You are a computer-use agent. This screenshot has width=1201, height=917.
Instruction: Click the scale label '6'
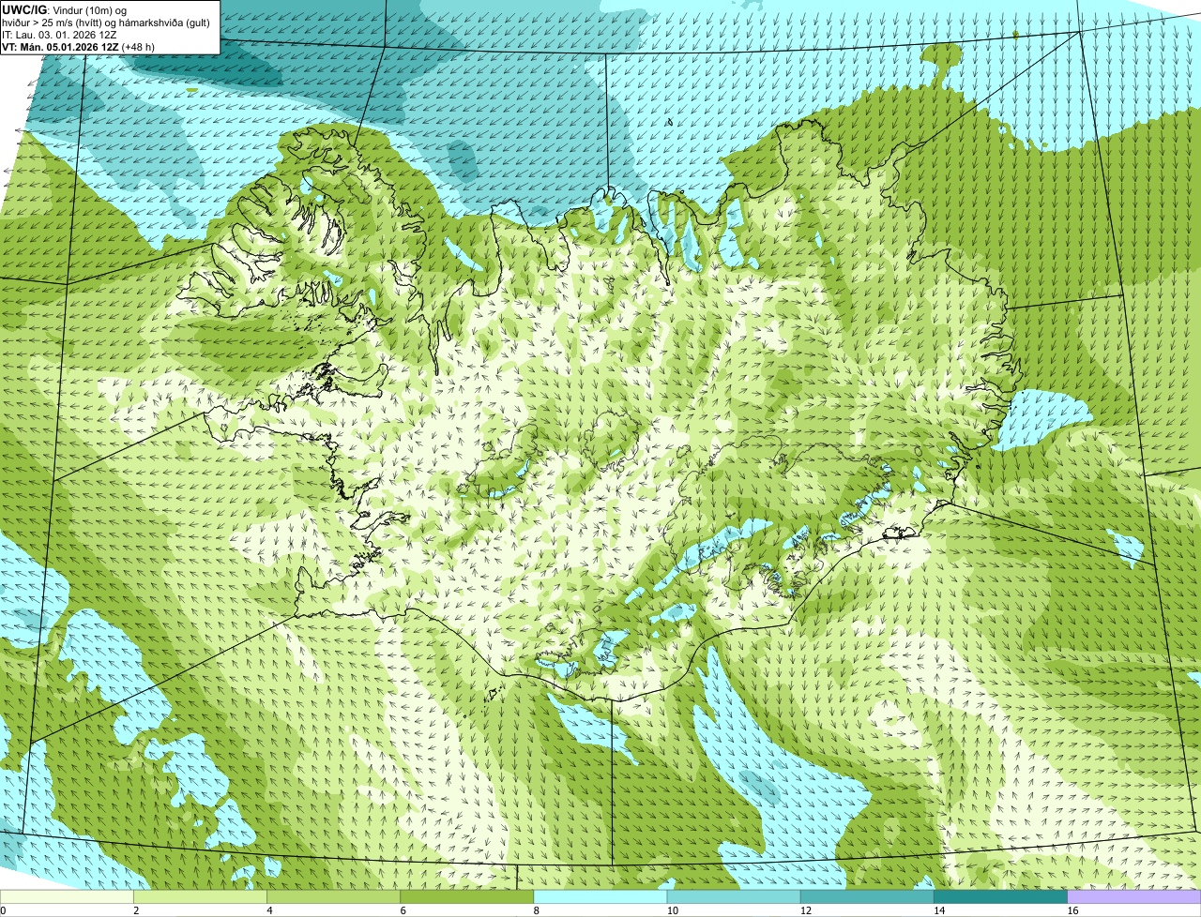click(403, 910)
